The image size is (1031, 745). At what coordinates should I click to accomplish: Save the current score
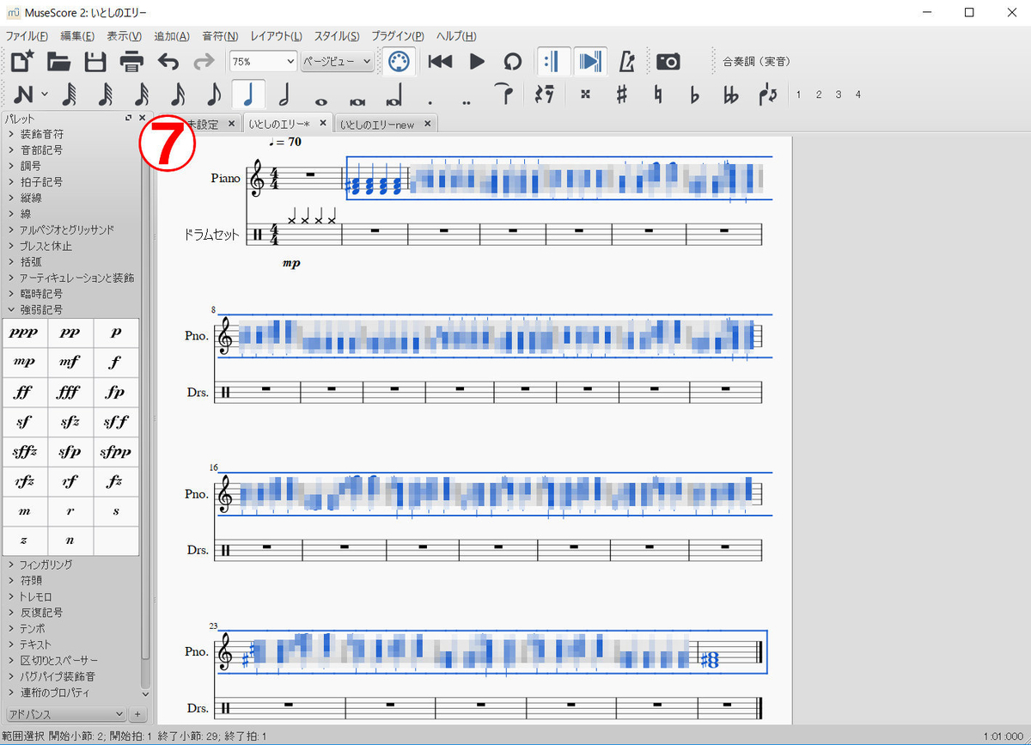[x=95, y=61]
